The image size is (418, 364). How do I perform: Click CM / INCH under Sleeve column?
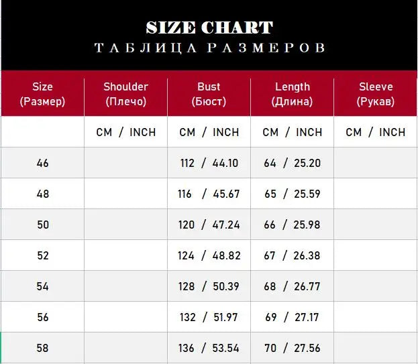tap(376, 132)
